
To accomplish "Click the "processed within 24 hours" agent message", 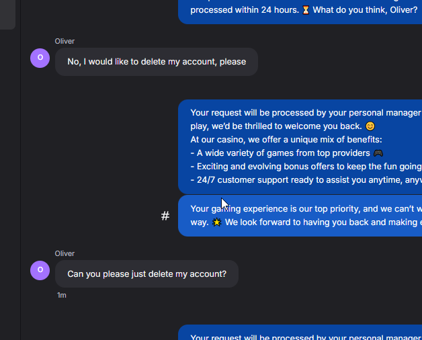I will pyautogui.click(x=245, y=10).
